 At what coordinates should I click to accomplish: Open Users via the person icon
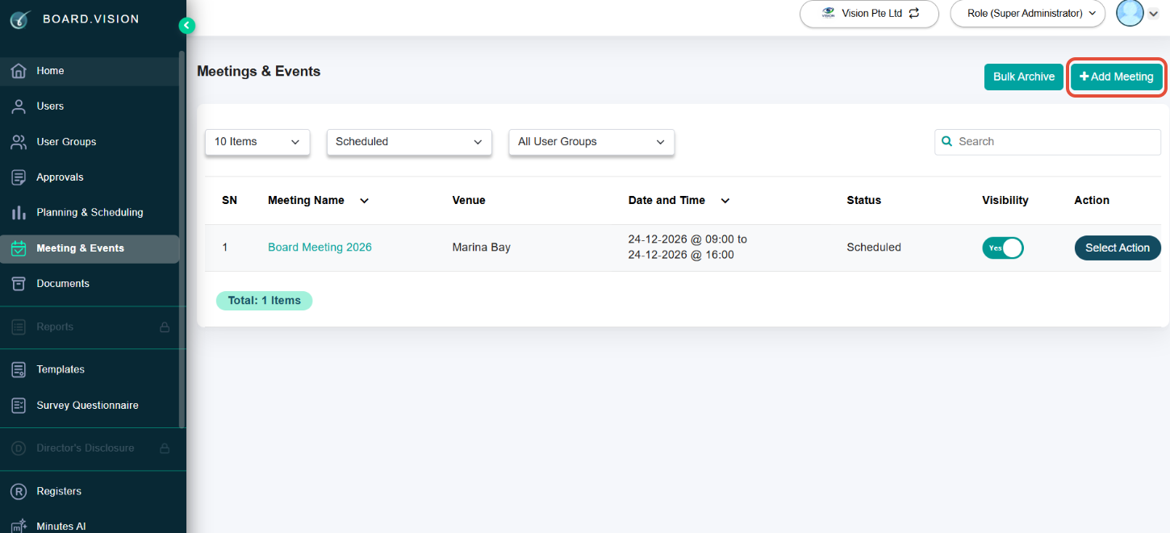coord(19,106)
